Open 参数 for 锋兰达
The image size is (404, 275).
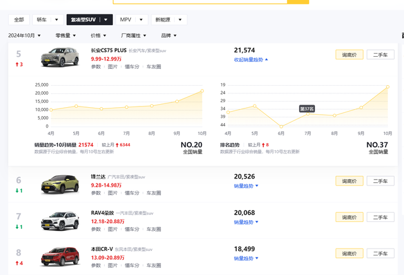tap(96, 193)
